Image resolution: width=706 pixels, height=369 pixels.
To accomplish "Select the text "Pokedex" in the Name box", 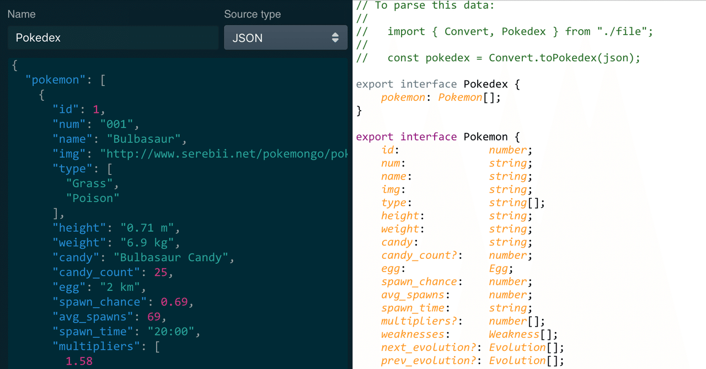I will [x=38, y=37].
